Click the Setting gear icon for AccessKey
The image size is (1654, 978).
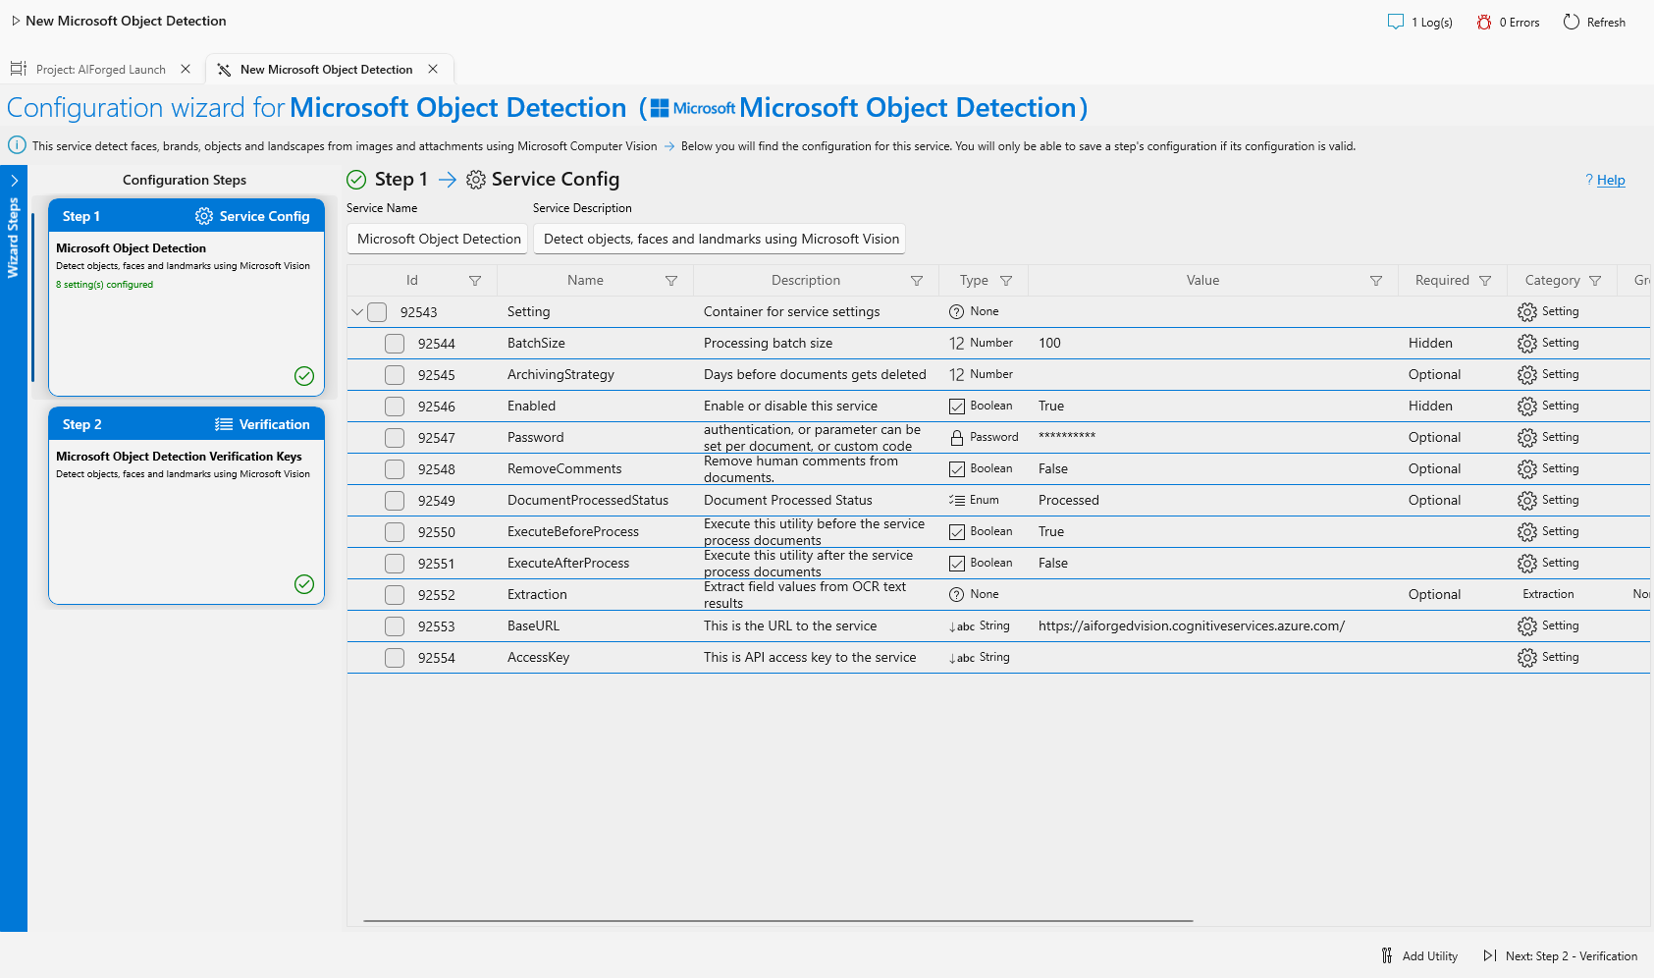click(x=1527, y=658)
